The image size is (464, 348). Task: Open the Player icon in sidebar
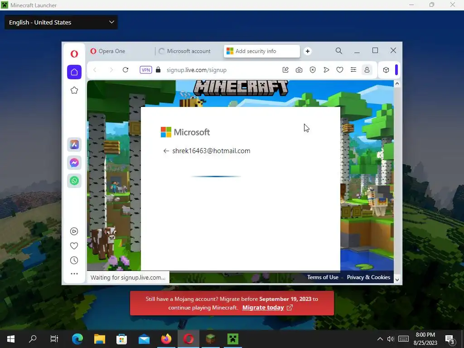(x=74, y=232)
